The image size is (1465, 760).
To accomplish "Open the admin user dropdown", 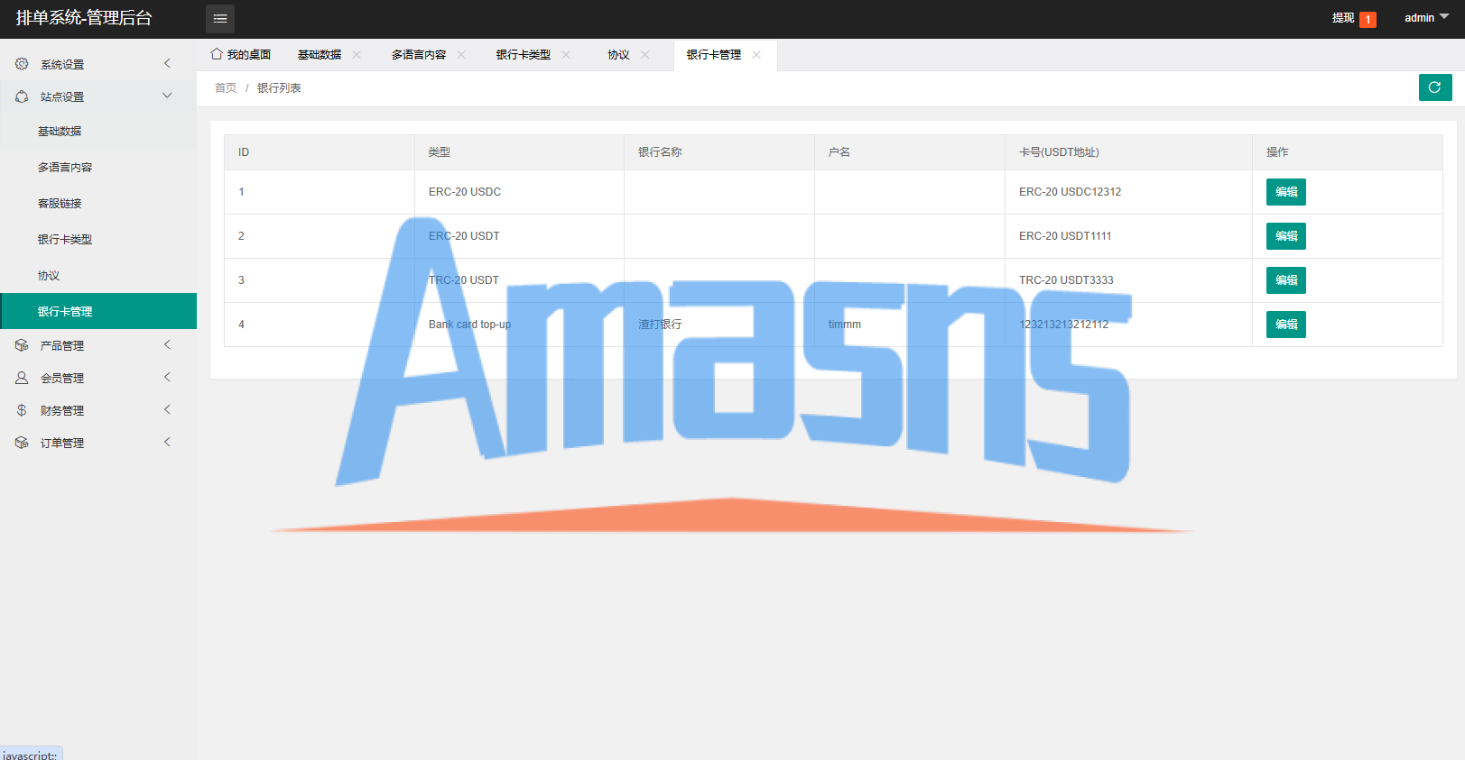I will coord(1426,18).
